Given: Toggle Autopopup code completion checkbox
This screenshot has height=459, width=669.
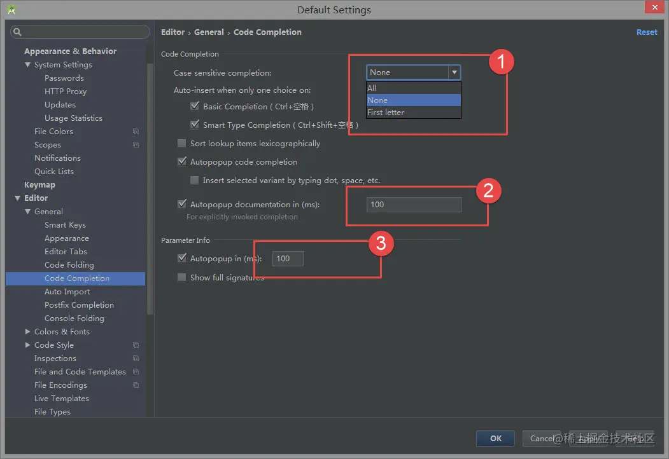Looking at the screenshot, I should [x=182, y=161].
